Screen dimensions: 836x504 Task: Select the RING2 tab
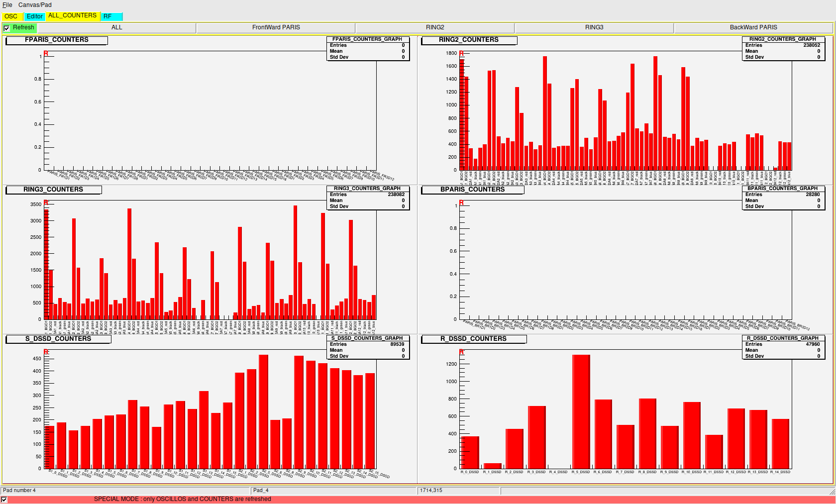point(435,28)
